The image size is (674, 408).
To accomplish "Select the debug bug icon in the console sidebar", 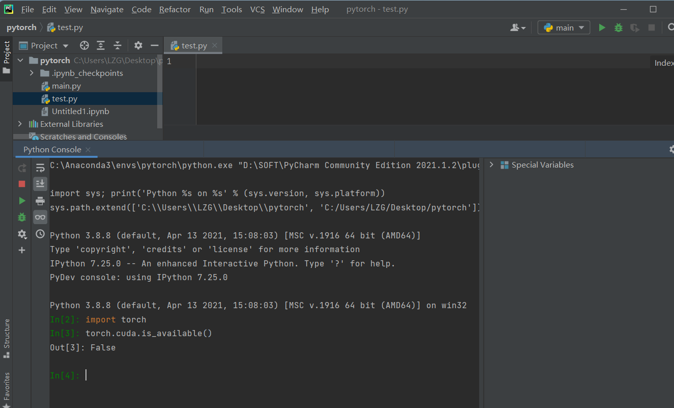I will [21, 217].
